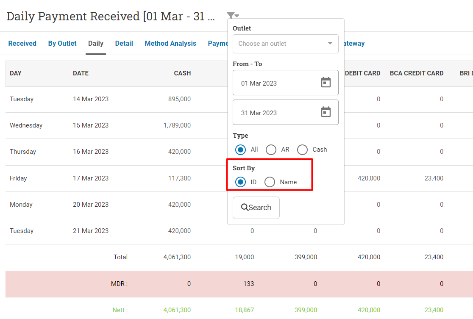Switch to the Received tab
The height and width of the screenshot is (319, 473).
pyautogui.click(x=22, y=43)
